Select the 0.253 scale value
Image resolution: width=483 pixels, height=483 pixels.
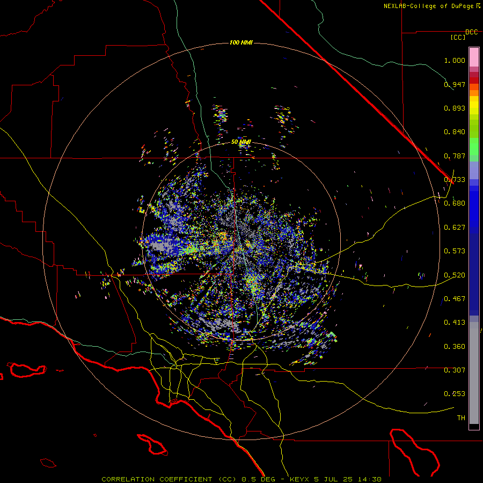(x=455, y=394)
